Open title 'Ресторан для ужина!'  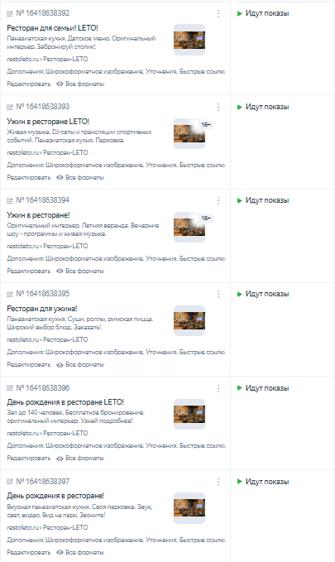[42, 309]
